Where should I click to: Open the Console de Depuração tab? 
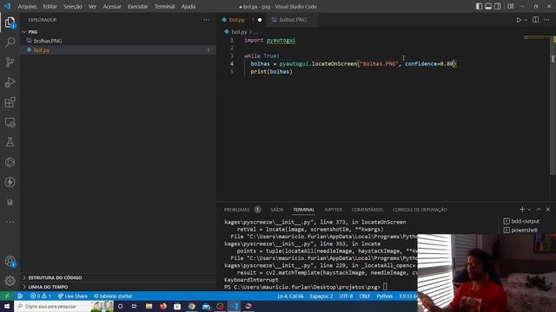(420, 210)
